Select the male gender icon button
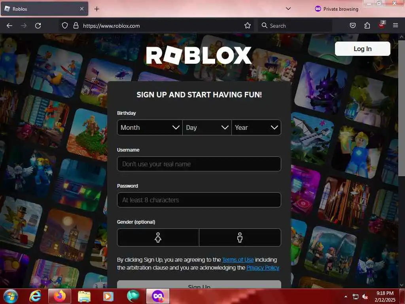This screenshot has height=304, width=405. pyautogui.click(x=240, y=237)
